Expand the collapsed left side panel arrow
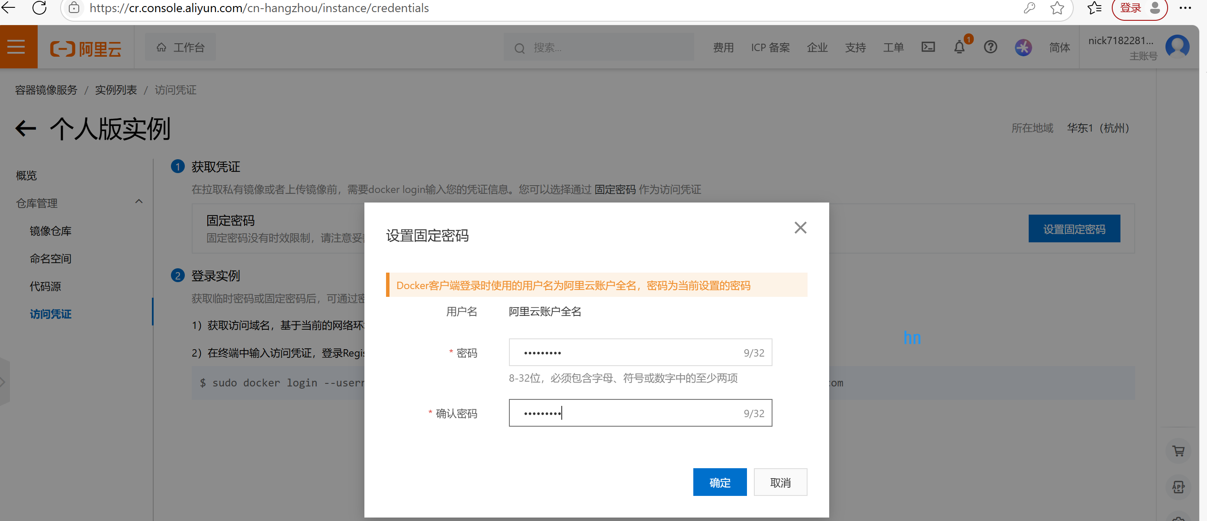The height and width of the screenshot is (521, 1207). point(4,382)
